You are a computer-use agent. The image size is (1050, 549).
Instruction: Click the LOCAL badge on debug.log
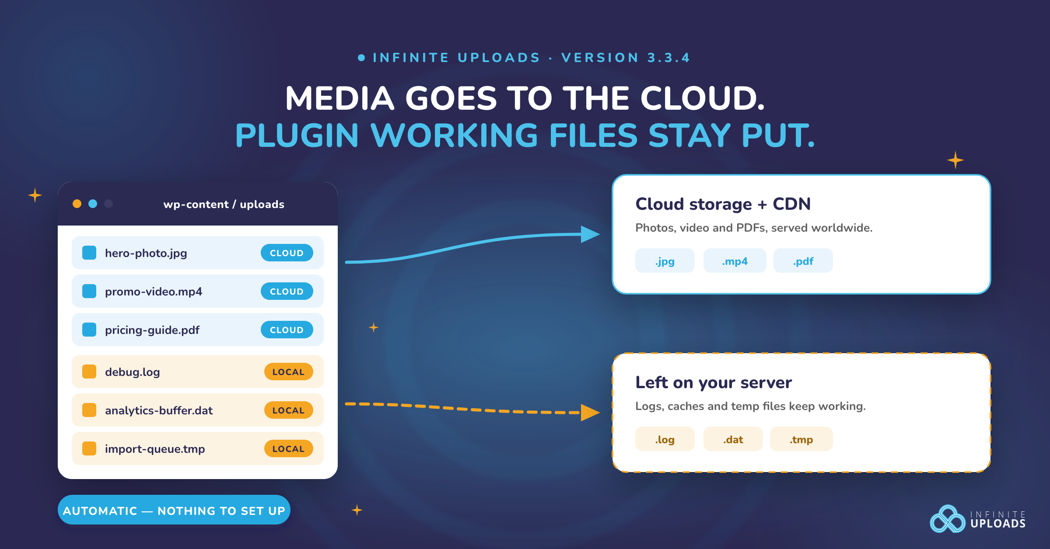289,372
